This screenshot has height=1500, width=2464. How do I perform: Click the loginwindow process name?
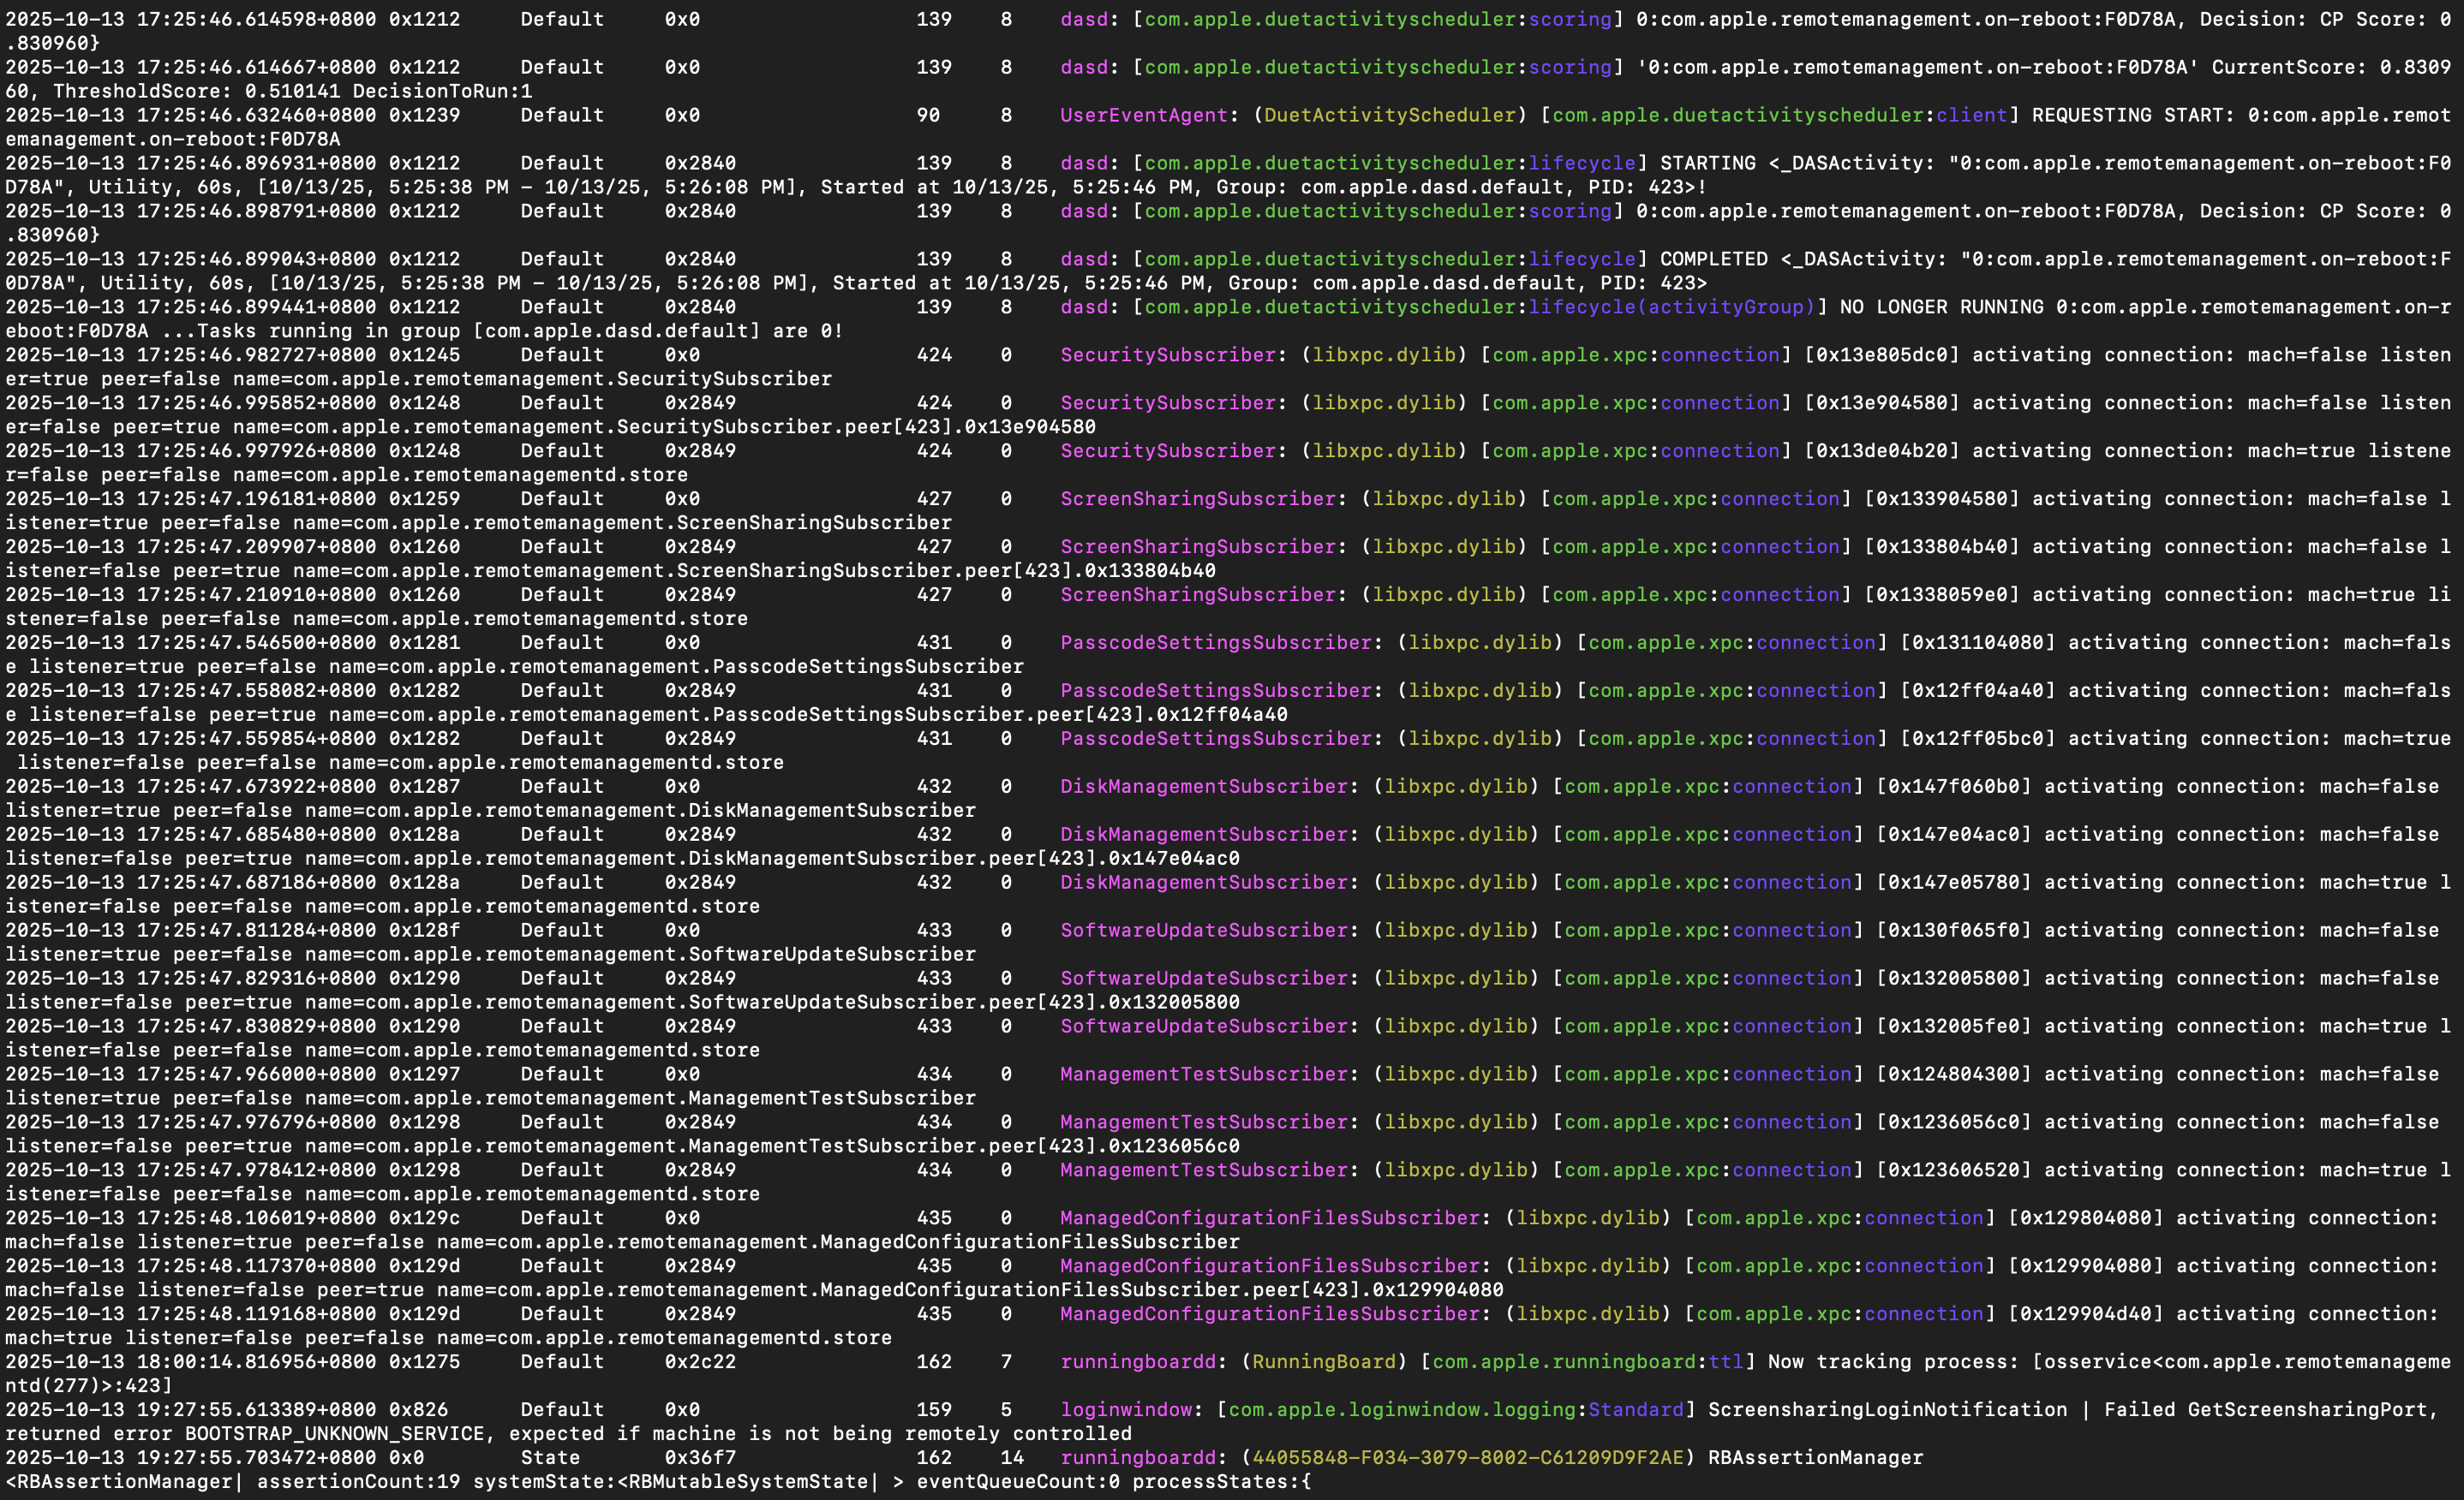(x=1126, y=1409)
